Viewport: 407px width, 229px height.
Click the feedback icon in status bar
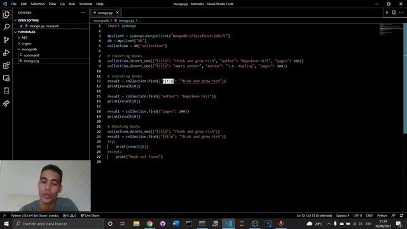click(x=393, y=216)
